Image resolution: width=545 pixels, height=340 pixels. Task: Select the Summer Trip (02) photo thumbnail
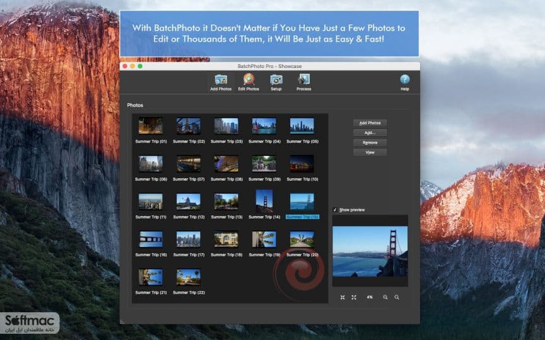click(189, 125)
